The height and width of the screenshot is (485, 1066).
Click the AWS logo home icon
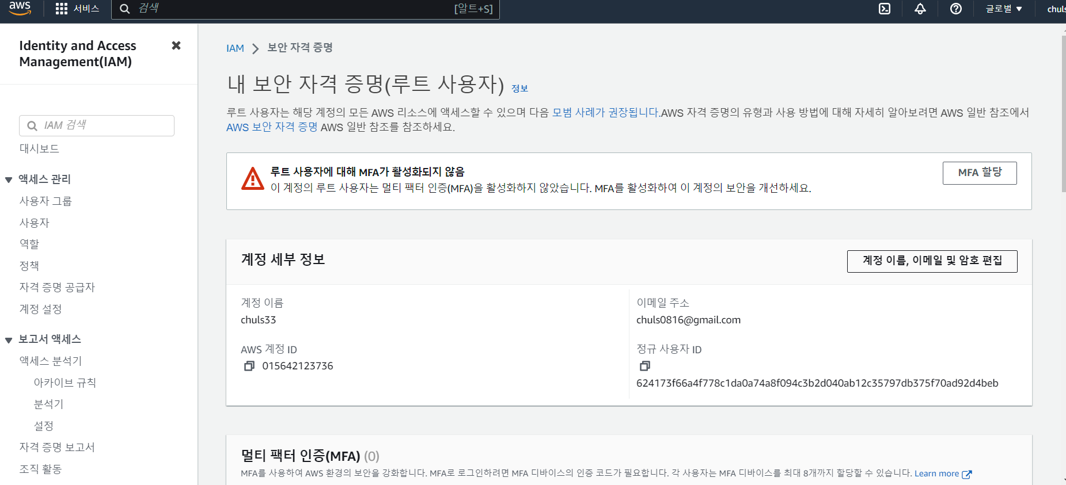pos(20,8)
